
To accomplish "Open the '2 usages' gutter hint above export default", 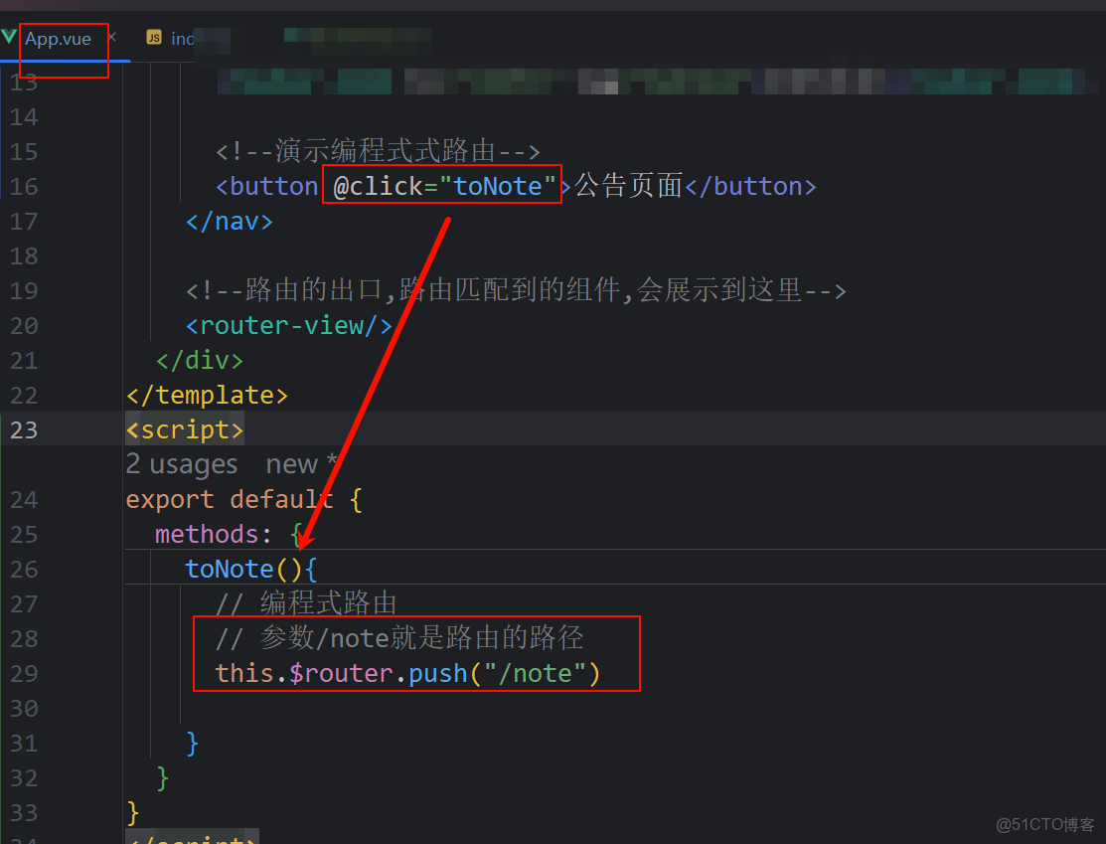I will pyautogui.click(x=181, y=463).
